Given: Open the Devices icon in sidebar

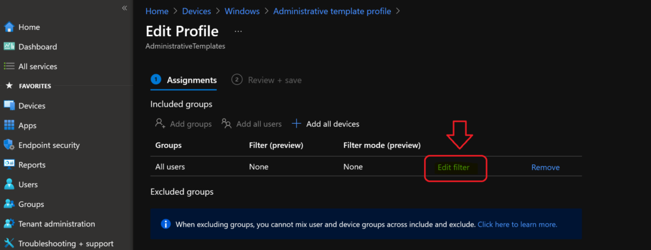Looking at the screenshot, I should 9,106.
